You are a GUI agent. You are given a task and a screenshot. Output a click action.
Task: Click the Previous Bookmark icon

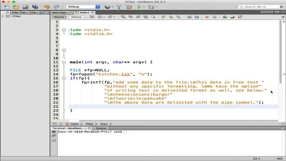(163, 17)
